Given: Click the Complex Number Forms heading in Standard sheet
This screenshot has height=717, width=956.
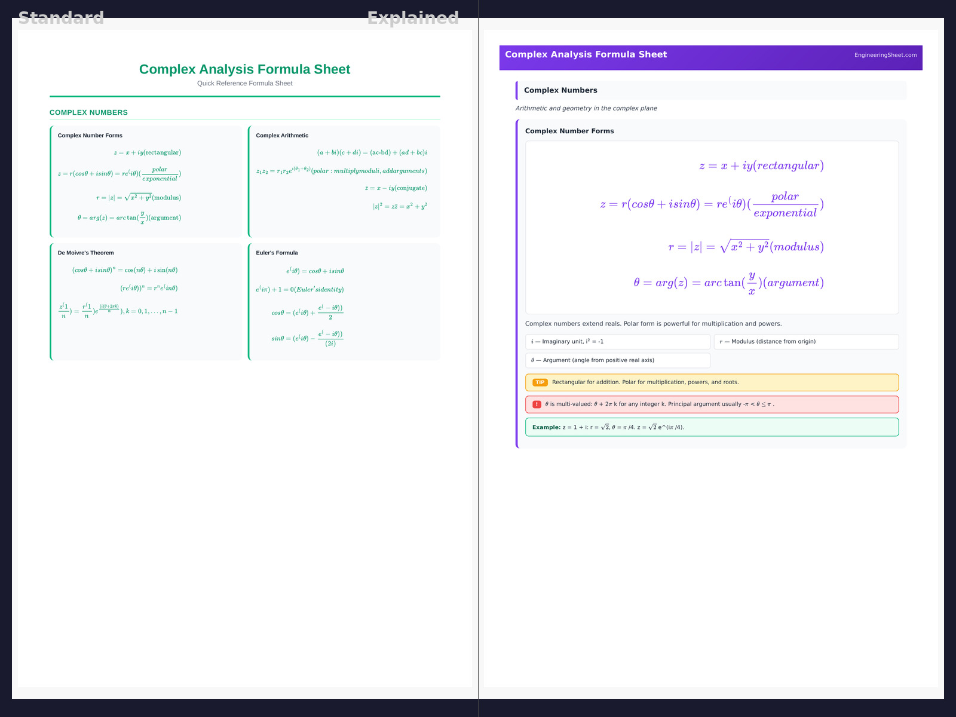Looking at the screenshot, I should click(90, 136).
